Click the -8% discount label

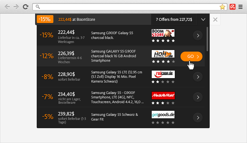coord(47,77)
